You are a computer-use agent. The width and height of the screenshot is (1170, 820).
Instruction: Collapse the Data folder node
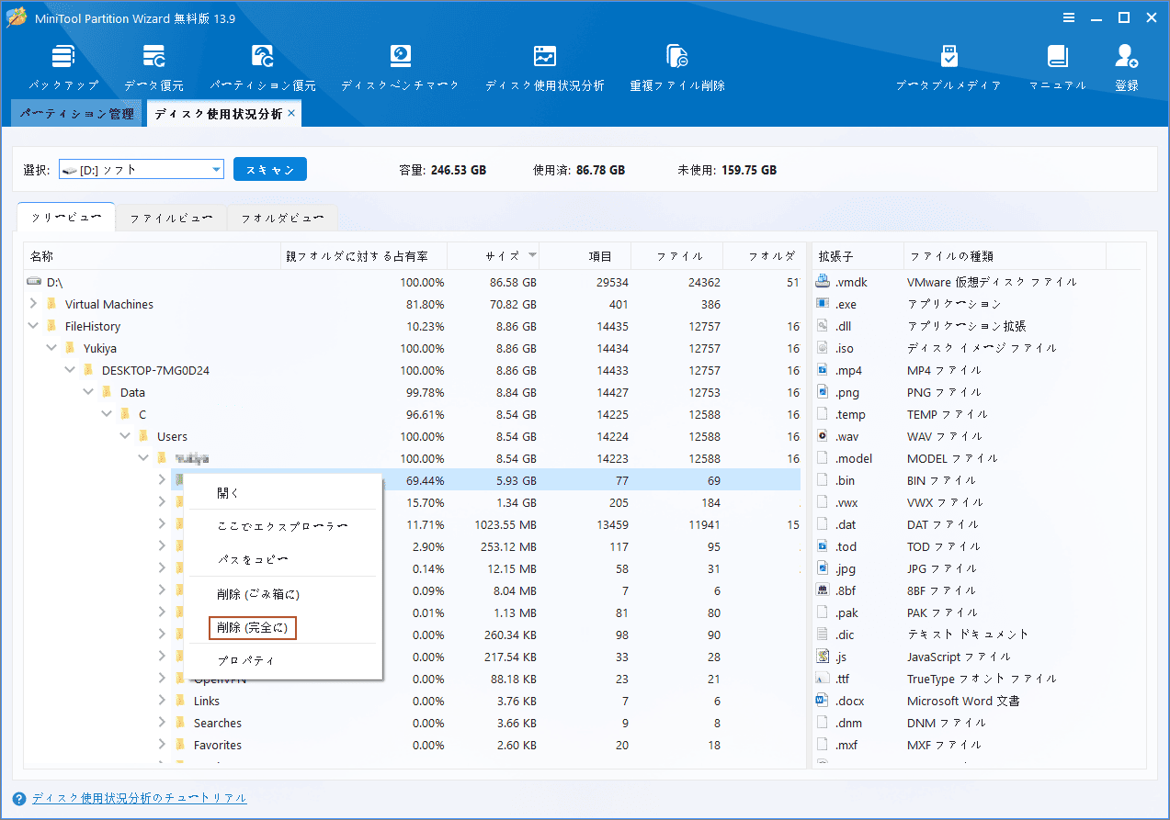[89, 391]
